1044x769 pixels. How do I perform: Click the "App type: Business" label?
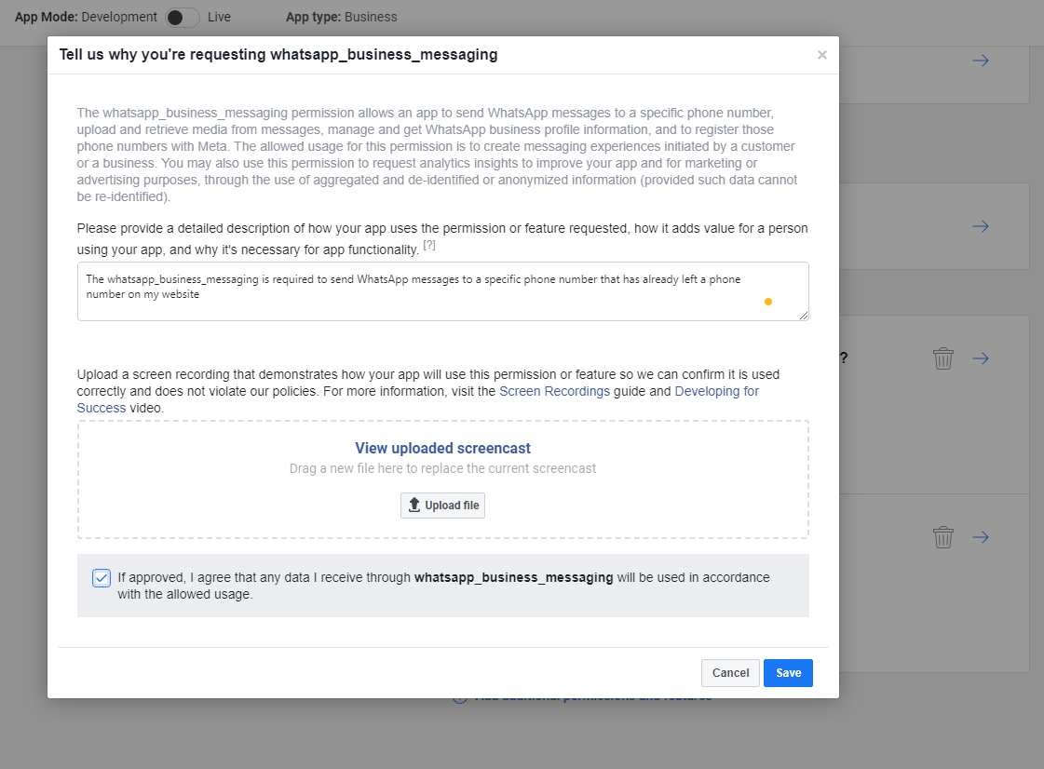coord(342,18)
